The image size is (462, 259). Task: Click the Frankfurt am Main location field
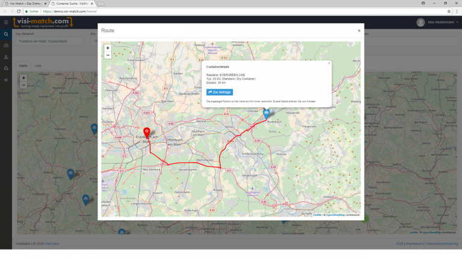pyautogui.click(x=51, y=41)
